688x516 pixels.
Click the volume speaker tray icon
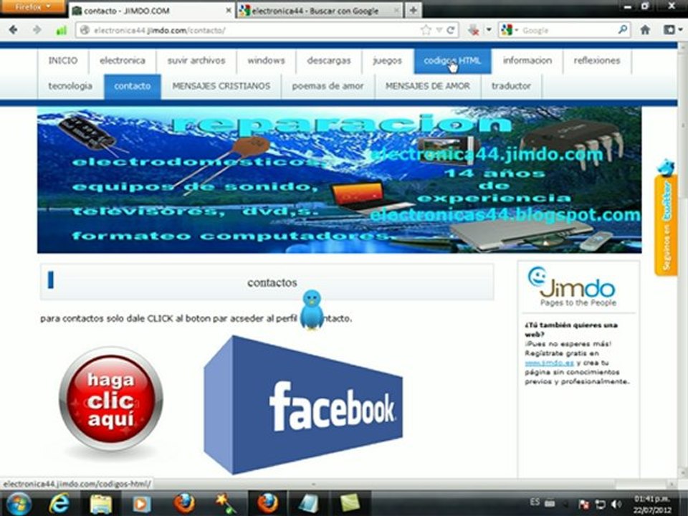616,504
